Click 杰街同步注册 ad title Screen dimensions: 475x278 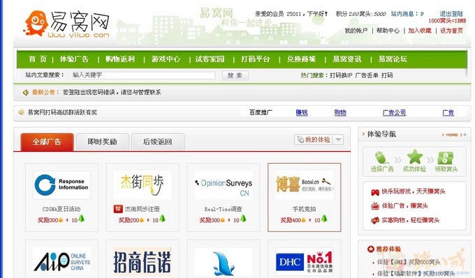pyautogui.click(x=142, y=209)
